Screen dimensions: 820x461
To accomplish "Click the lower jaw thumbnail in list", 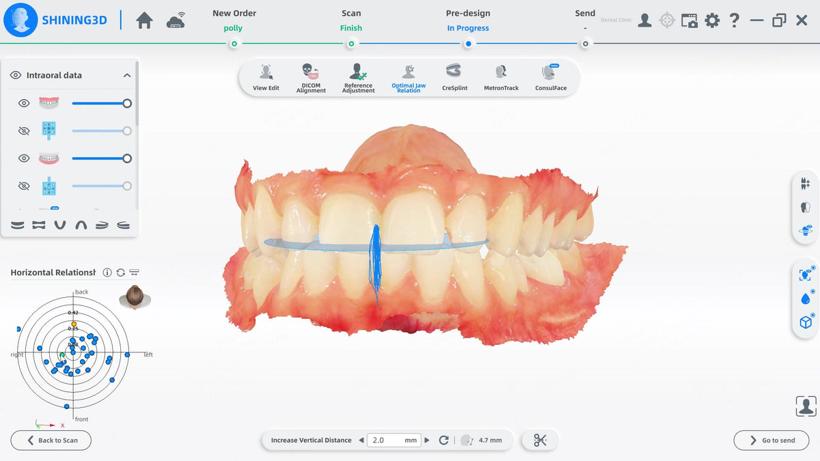I will [49, 158].
